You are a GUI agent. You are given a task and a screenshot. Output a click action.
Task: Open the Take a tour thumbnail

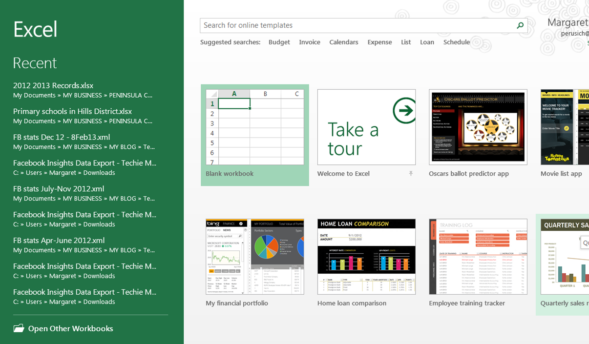(366, 127)
